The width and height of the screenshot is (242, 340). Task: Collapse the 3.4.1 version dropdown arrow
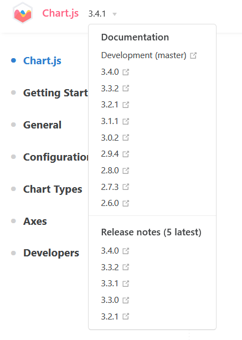(115, 14)
